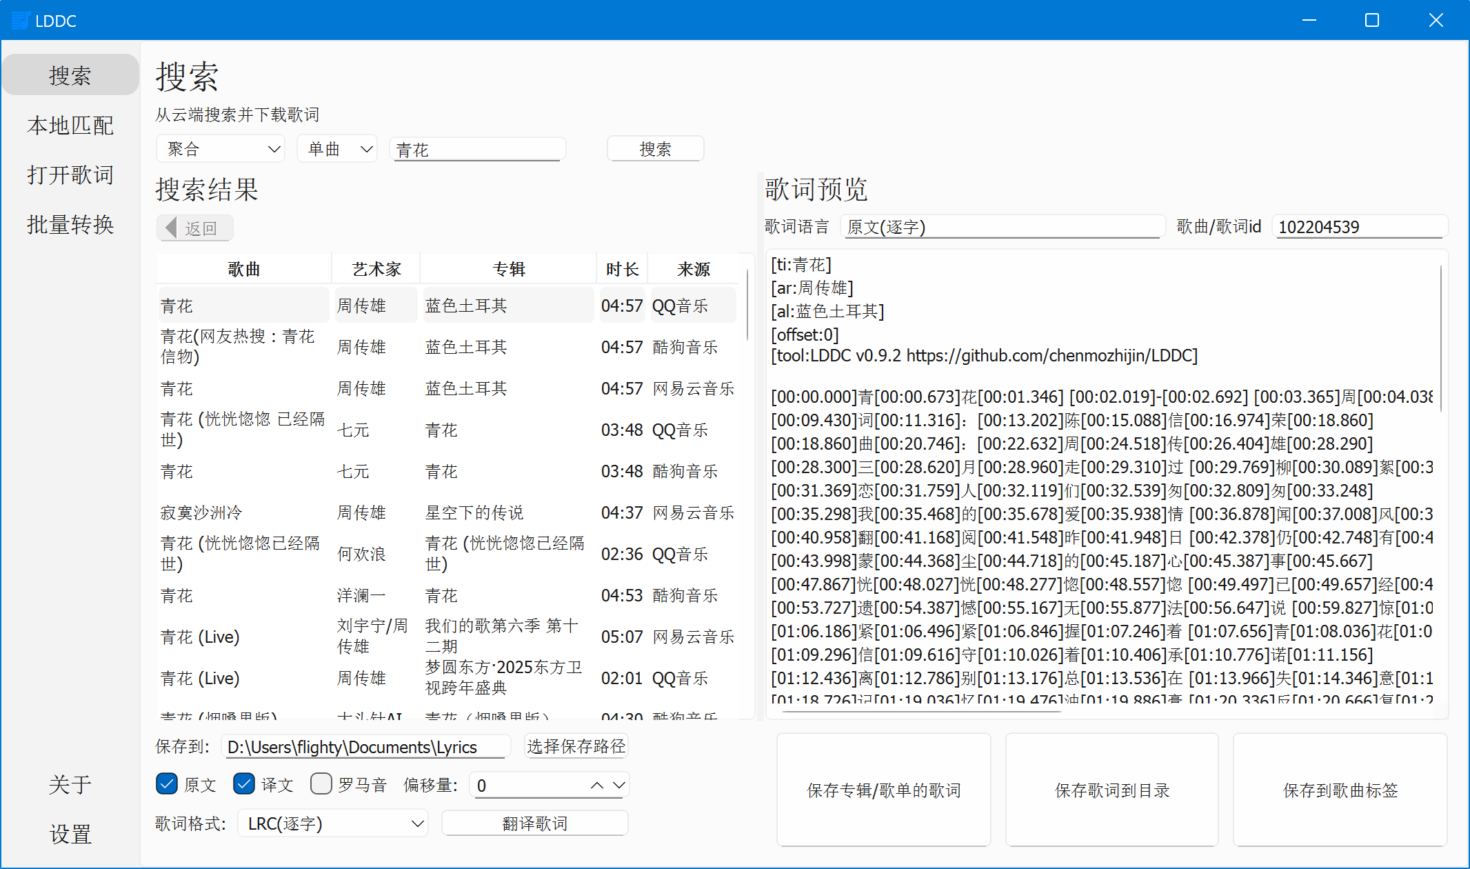Uncheck the 译文 checkbox
The image size is (1470, 869).
point(244,784)
